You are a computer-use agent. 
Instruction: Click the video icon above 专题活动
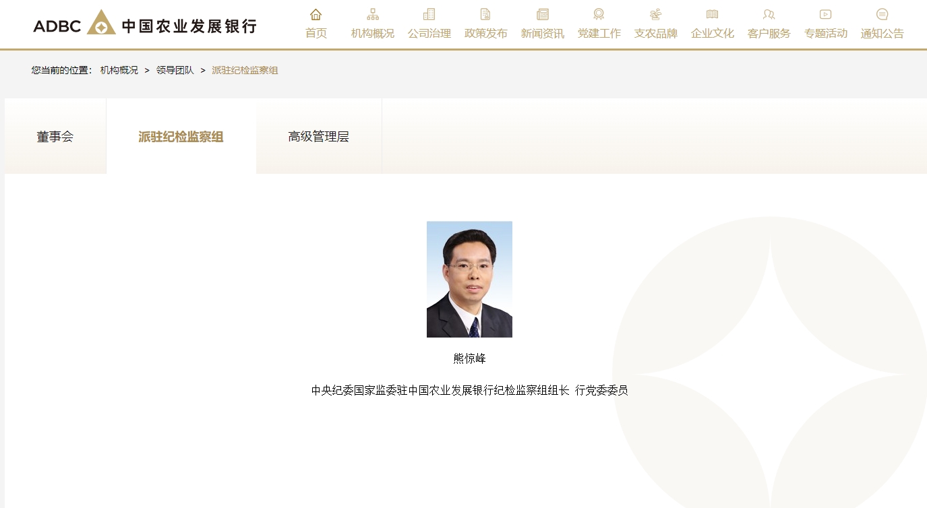[825, 14]
